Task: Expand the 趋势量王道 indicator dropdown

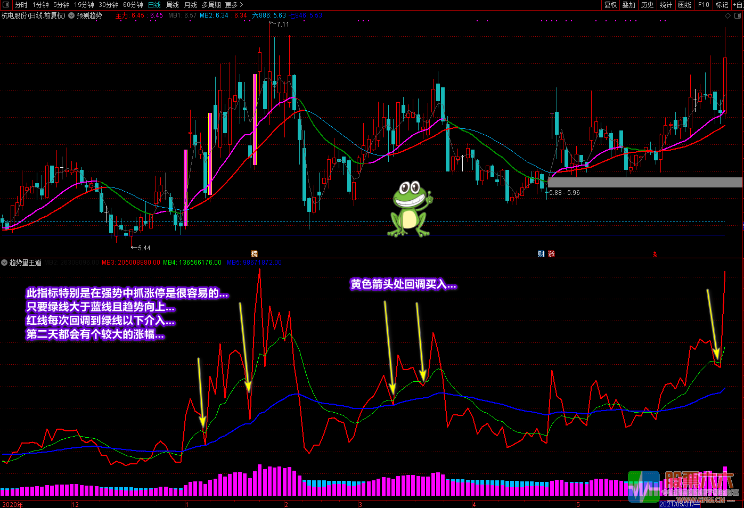Action: pos(5,263)
